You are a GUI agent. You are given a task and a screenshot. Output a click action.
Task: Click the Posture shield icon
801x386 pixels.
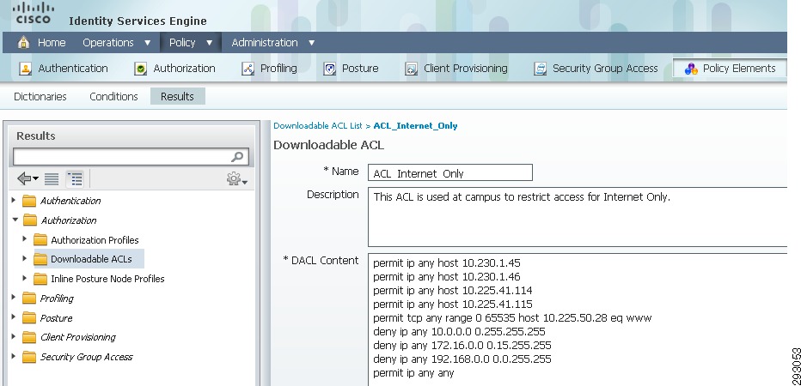(329, 69)
